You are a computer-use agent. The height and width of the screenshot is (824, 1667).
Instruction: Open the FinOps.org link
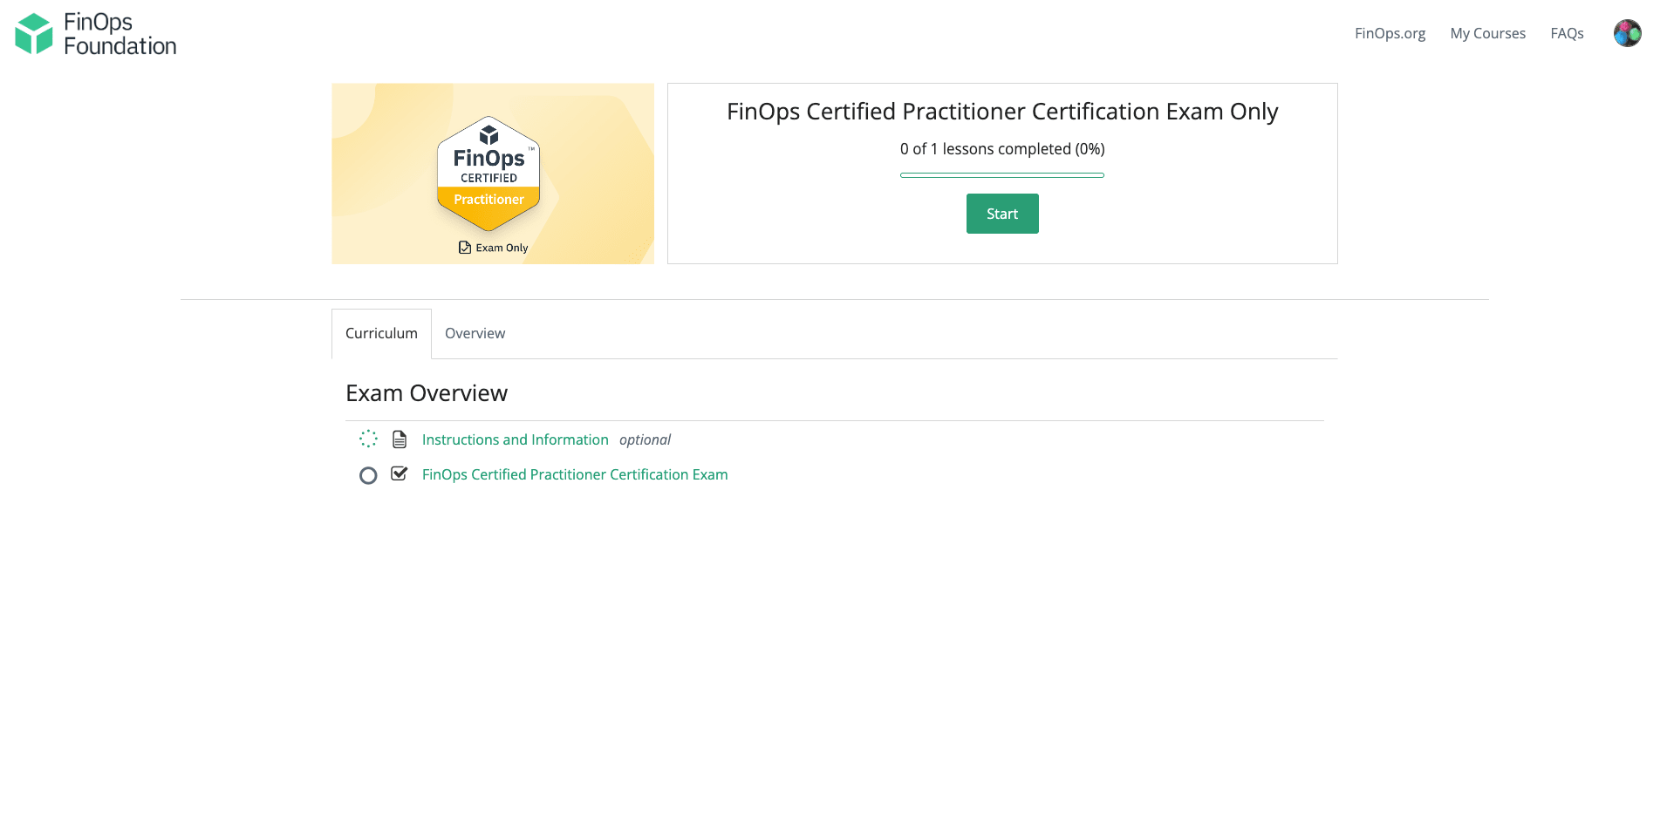click(1390, 33)
